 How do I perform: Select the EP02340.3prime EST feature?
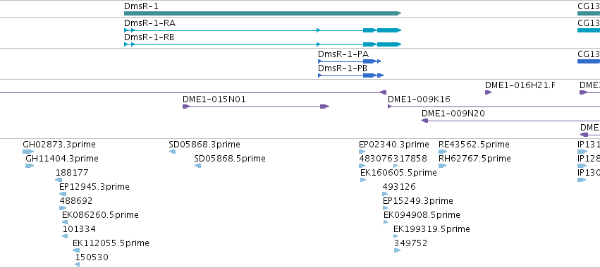362,152
